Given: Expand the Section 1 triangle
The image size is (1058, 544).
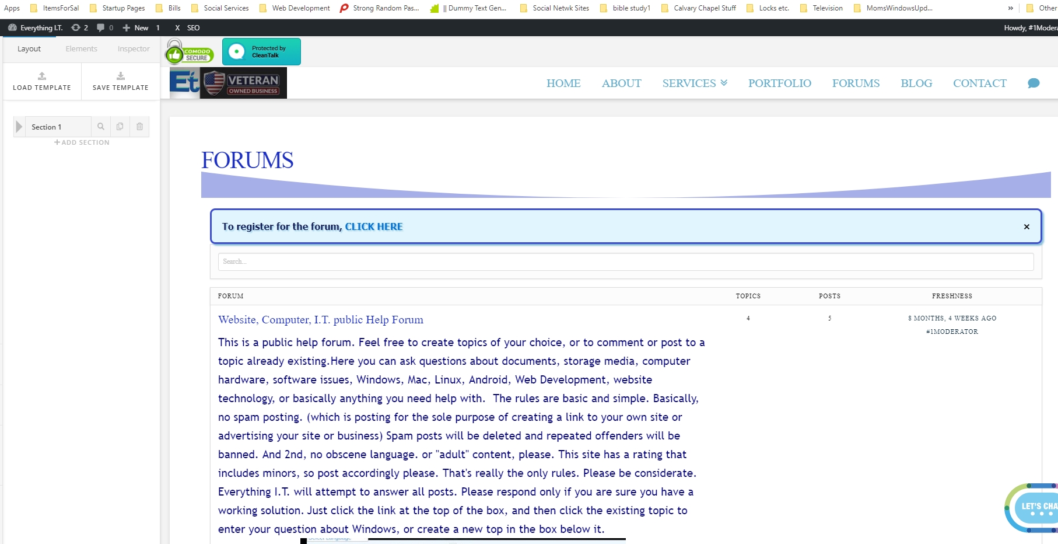Looking at the screenshot, I should (x=19, y=127).
